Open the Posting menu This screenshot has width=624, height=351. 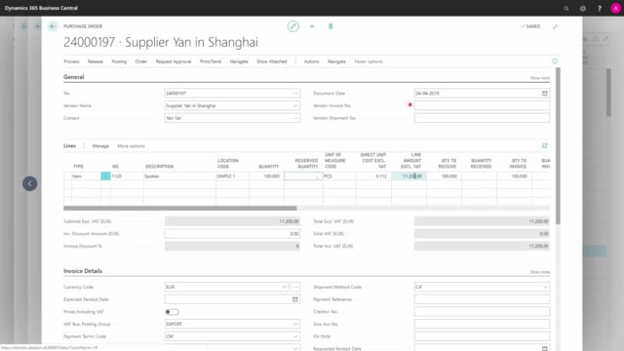[119, 61]
